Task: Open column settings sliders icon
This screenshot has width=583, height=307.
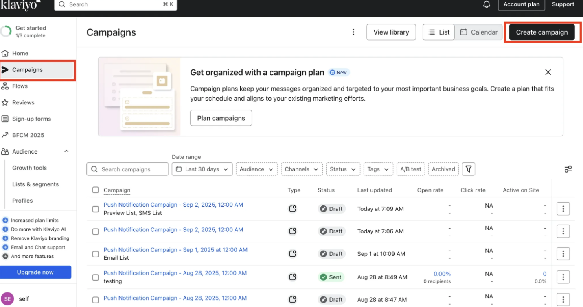Action: point(568,169)
